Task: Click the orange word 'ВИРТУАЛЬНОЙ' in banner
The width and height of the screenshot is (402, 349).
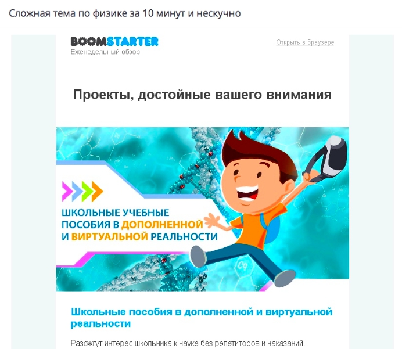Action: (109, 236)
